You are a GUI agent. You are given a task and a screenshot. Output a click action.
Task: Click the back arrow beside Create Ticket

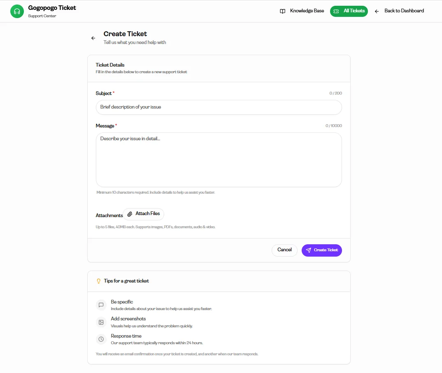(x=93, y=38)
